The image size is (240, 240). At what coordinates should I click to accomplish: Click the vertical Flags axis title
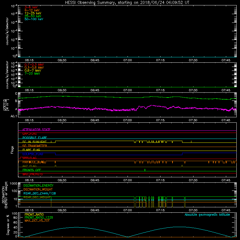[12, 150]
